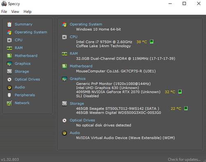Select Optical Drives in the sidebar

(x=27, y=79)
